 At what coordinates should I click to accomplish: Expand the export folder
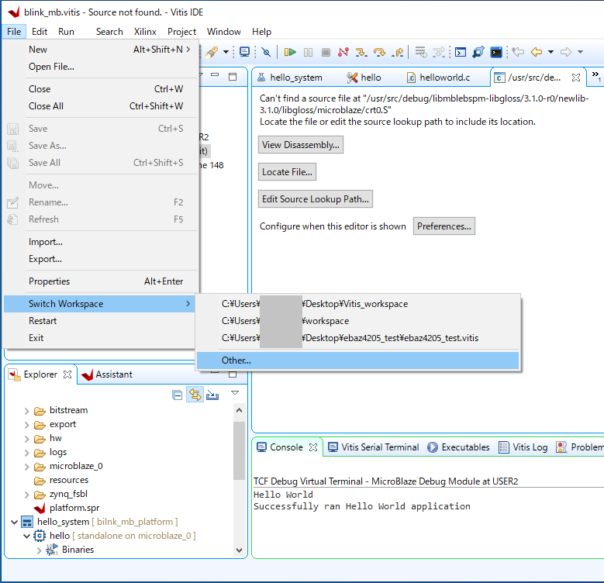click(x=26, y=425)
